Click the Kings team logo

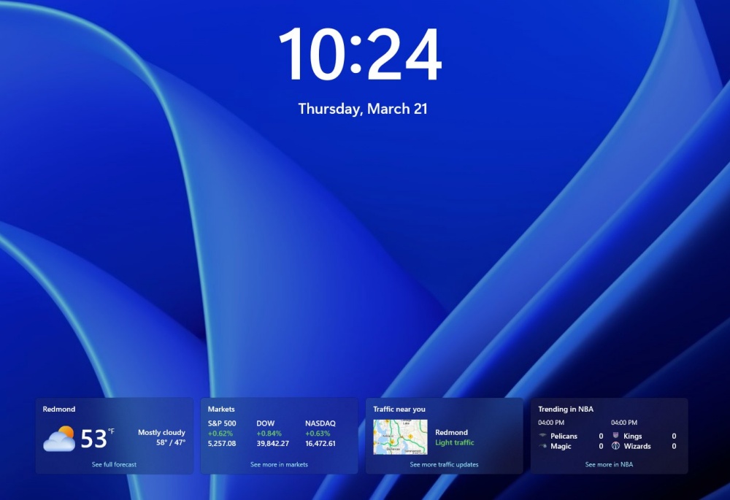pyautogui.click(x=615, y=435)
